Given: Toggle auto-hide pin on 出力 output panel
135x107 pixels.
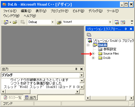Looking at the screenshot, I should (x=76, y=69).
